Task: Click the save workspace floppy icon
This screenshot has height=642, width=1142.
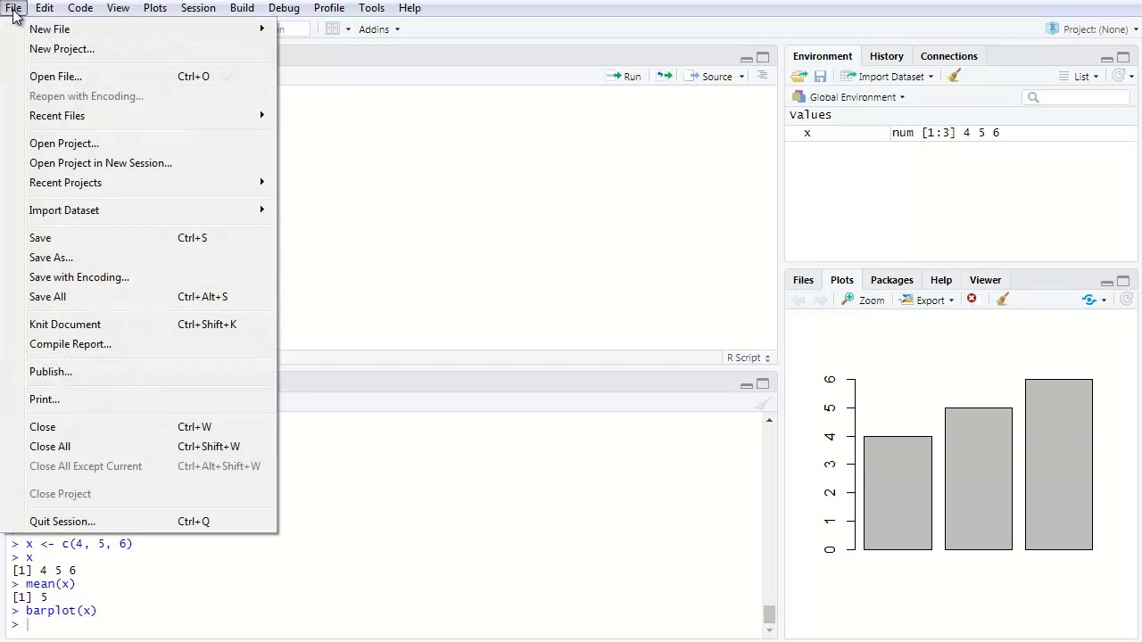Action: coord(820,77)
